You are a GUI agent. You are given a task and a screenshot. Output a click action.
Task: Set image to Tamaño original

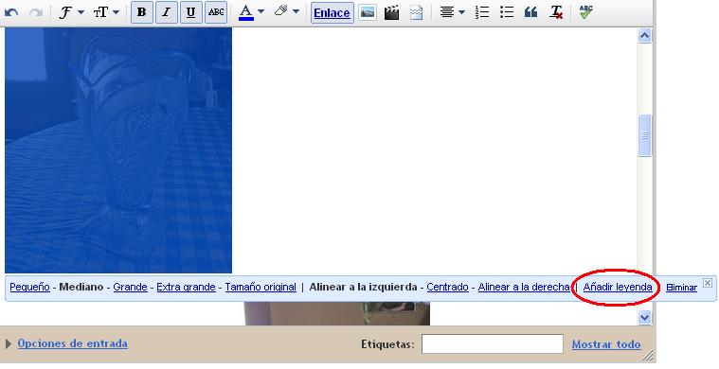261,287
